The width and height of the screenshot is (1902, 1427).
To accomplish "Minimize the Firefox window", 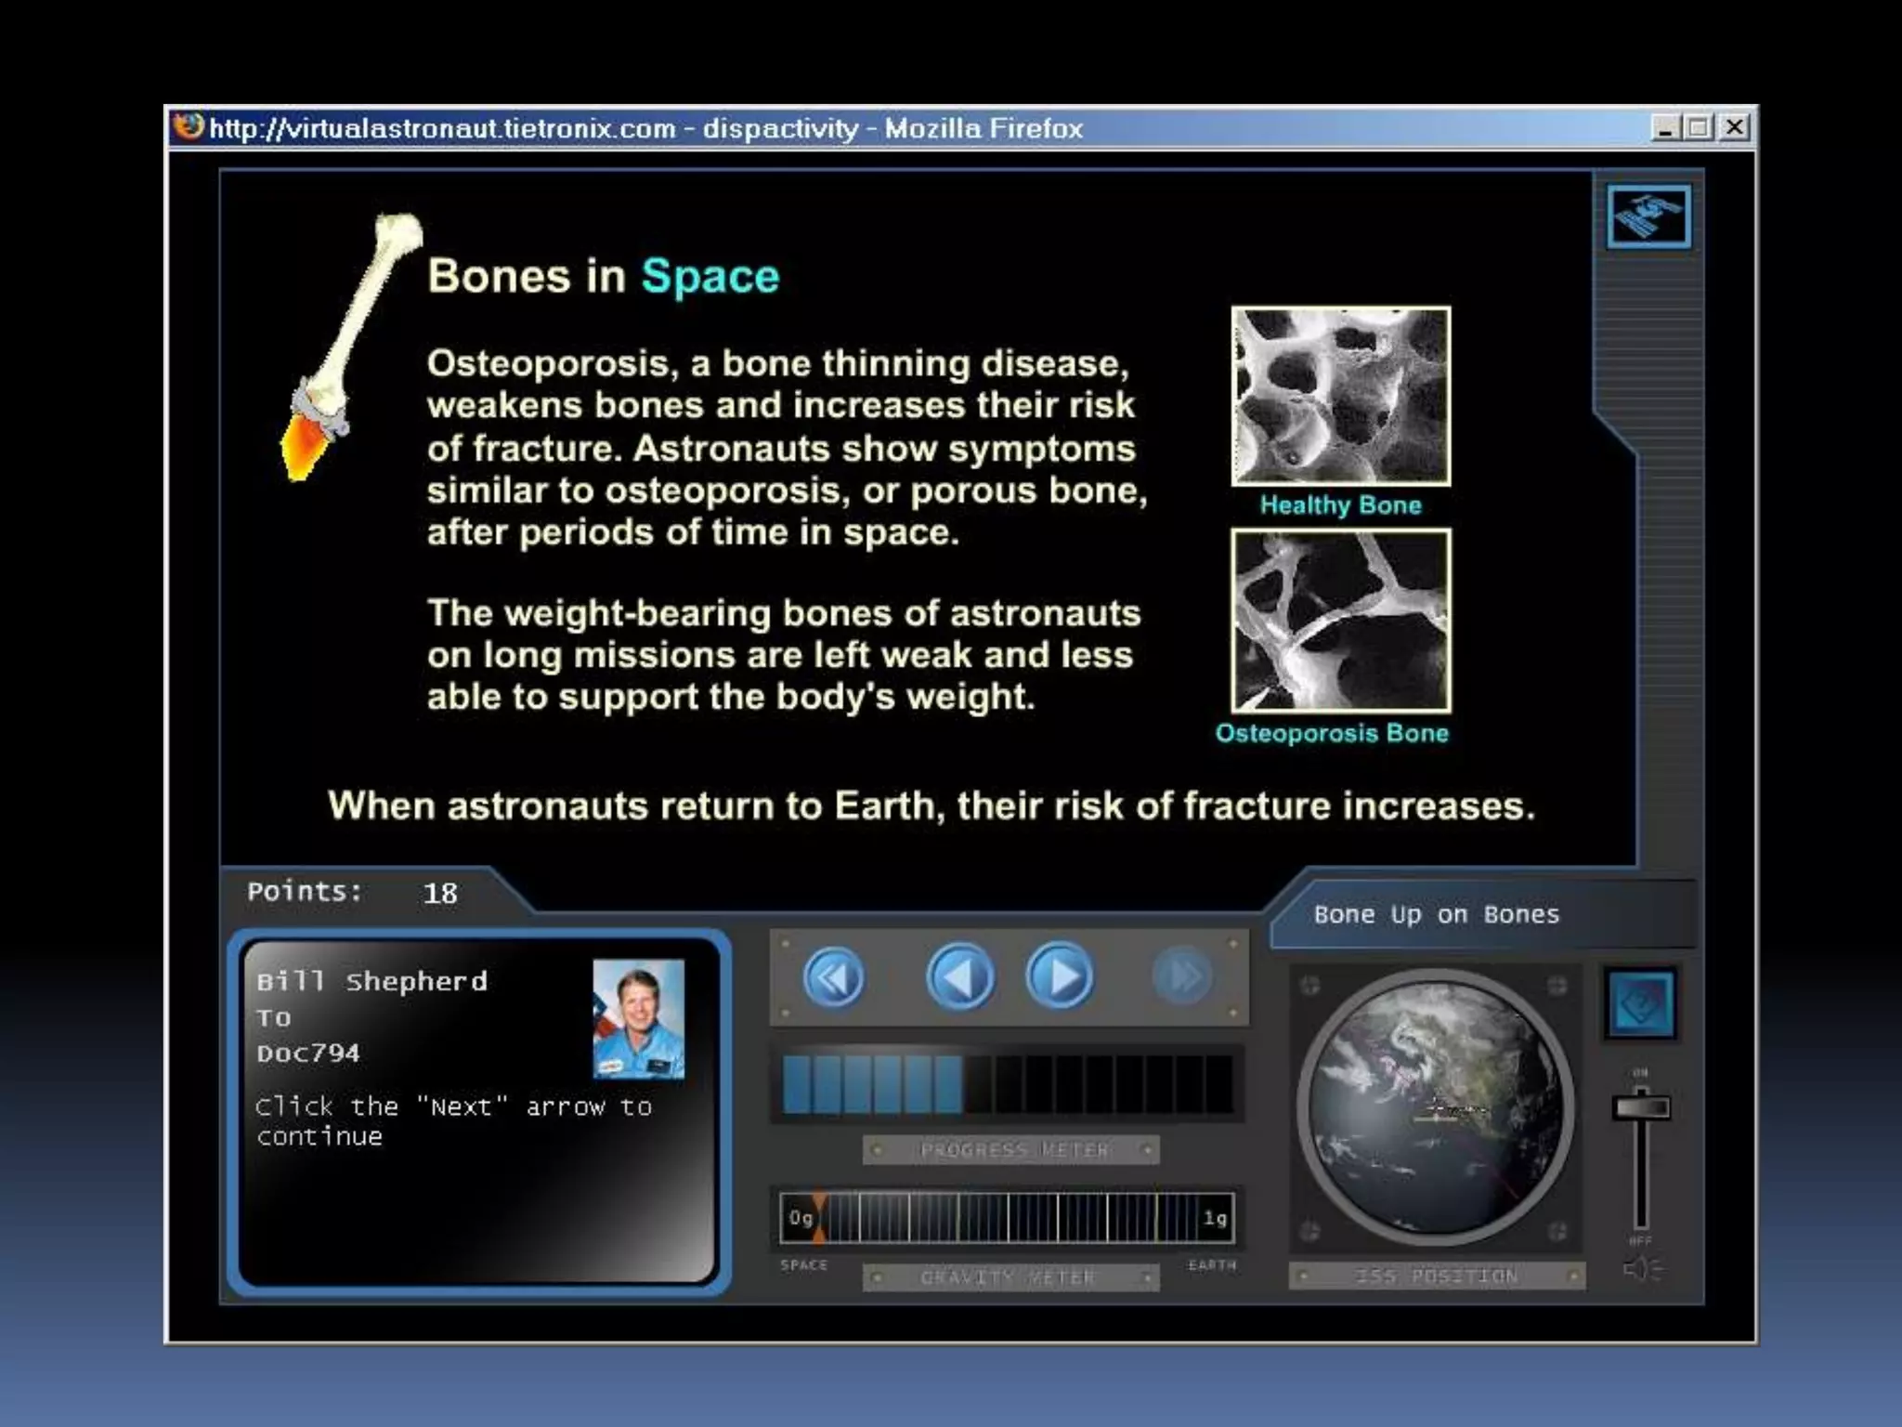I will (x=1665, y=127).
